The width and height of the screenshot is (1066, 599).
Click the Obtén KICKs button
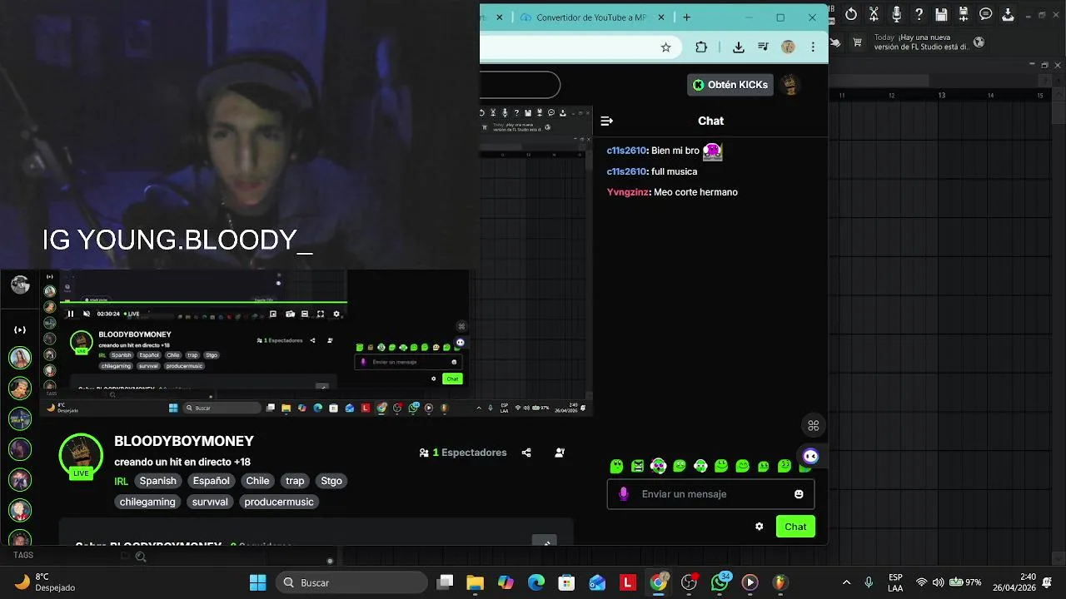click(x=730, y=85)
